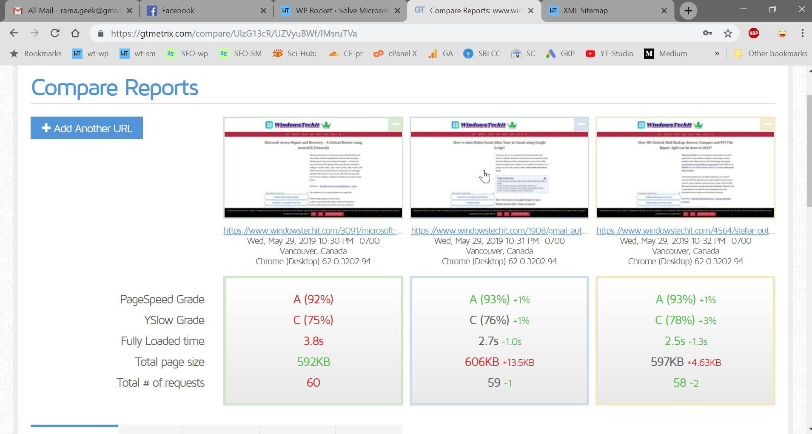Click the 2.5s fully loaded time value
The image size is (812, 434).
point(675,341)
